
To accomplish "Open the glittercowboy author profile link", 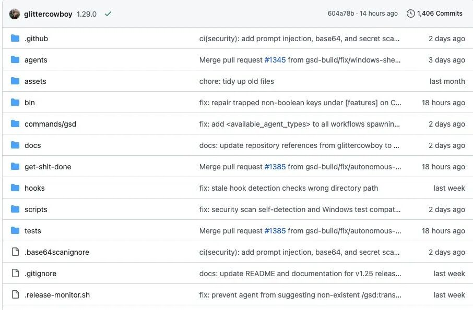I will tap(48, 14).
